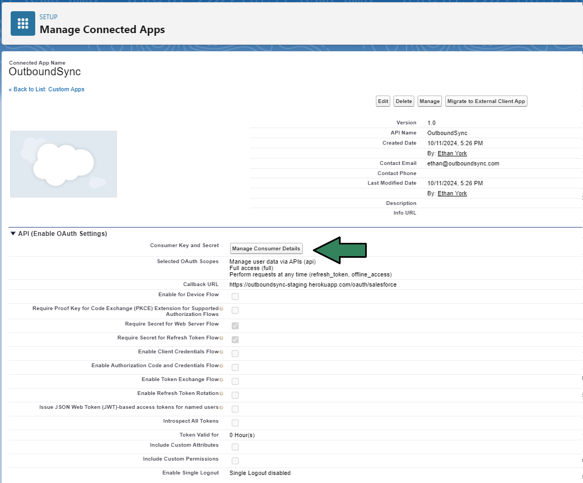The width and height of the screenshot is (583, 483).
Task: Click 'Manage user data via APIs (api)' scope
Action: [272, 262]
